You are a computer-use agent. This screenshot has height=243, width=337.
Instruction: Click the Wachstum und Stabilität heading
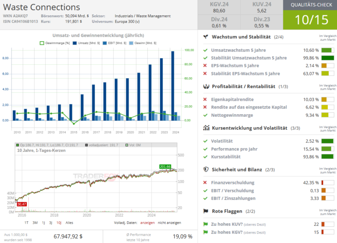pos(241,37)
